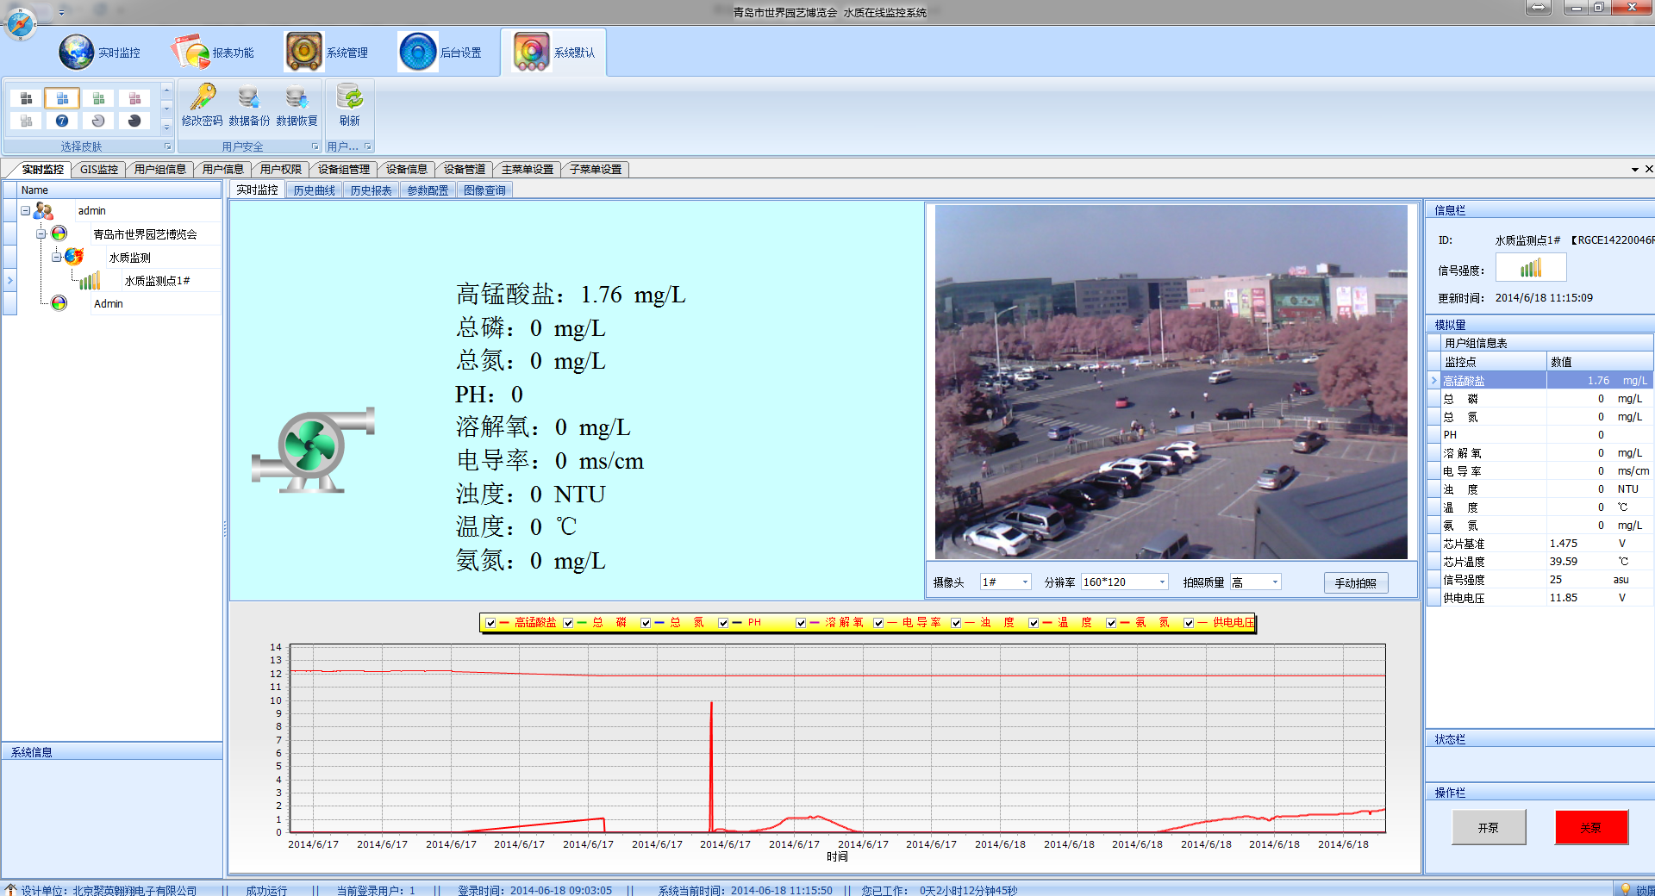Open the 系统管理 icon

pos(304,53)
